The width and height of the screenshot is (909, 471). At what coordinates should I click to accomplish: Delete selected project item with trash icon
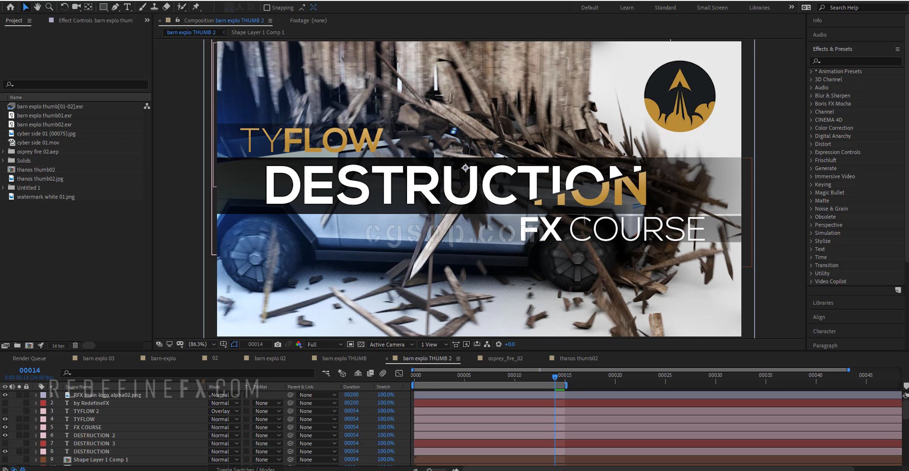click(75, 346)
